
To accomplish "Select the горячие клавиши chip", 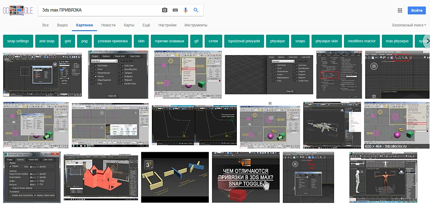I will coord(169,41).
